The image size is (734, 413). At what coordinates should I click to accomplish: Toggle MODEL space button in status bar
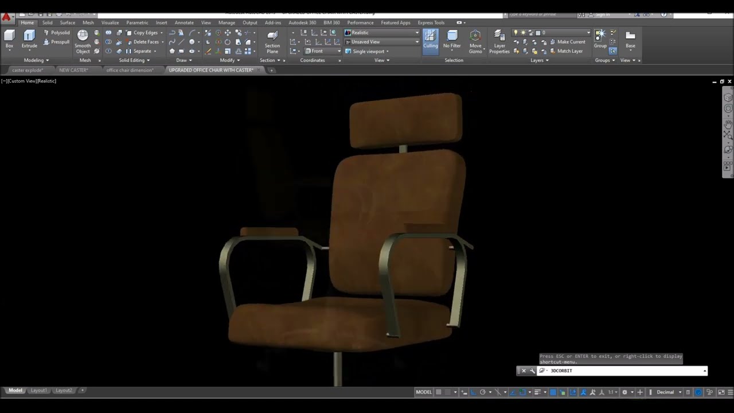[x=424, y=392]
